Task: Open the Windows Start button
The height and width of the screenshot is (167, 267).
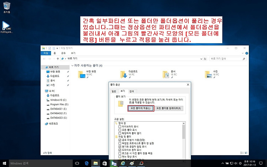Action: coord(4,163)
